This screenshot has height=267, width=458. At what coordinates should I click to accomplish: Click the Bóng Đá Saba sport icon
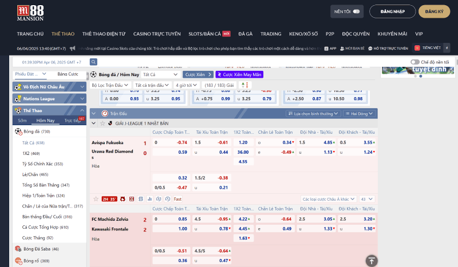tap(18, 249)
